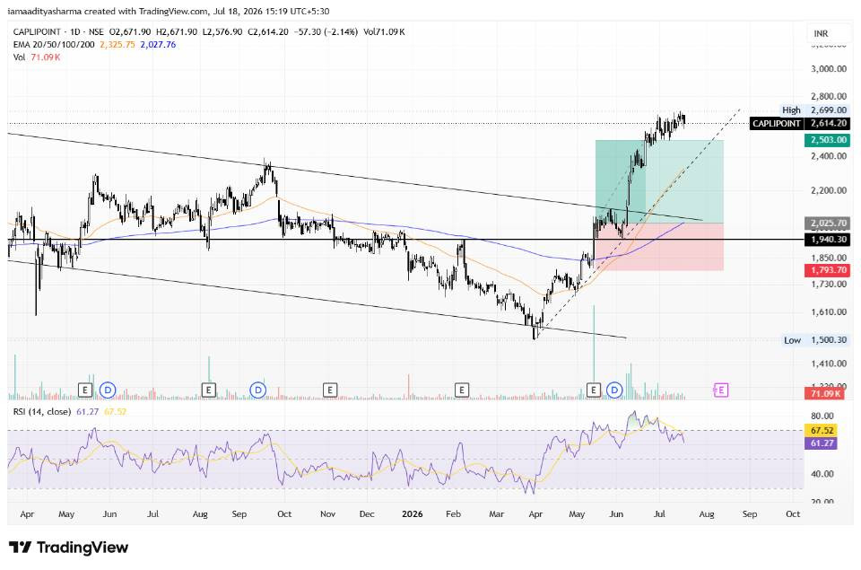Click the High 2,699.00 label

[814, 110]
